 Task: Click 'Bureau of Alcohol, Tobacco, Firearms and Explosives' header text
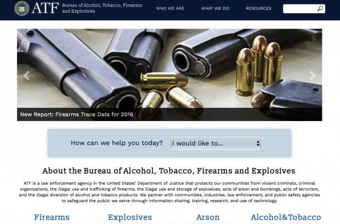(x=102, y=8)
